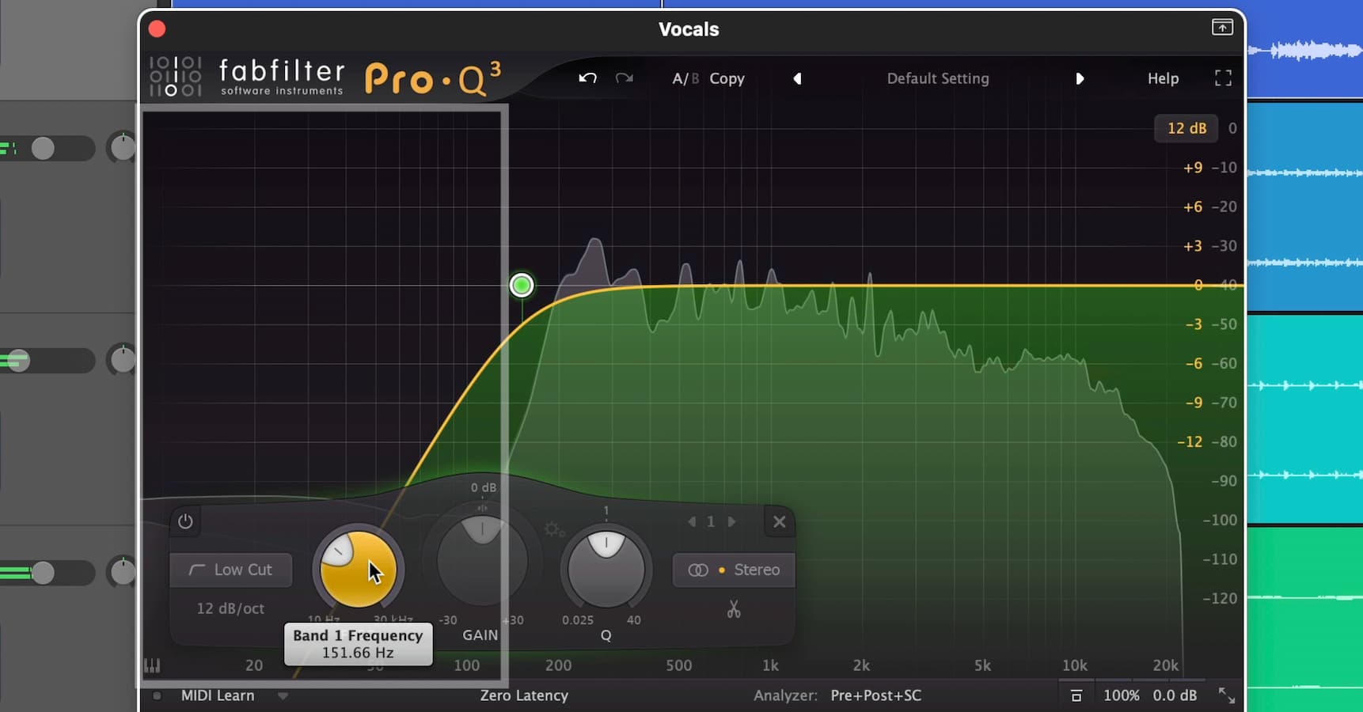This screenshot has height=712, width=1363.
Task: Enter full screen mode icon
Action: tap(1223, 78)
